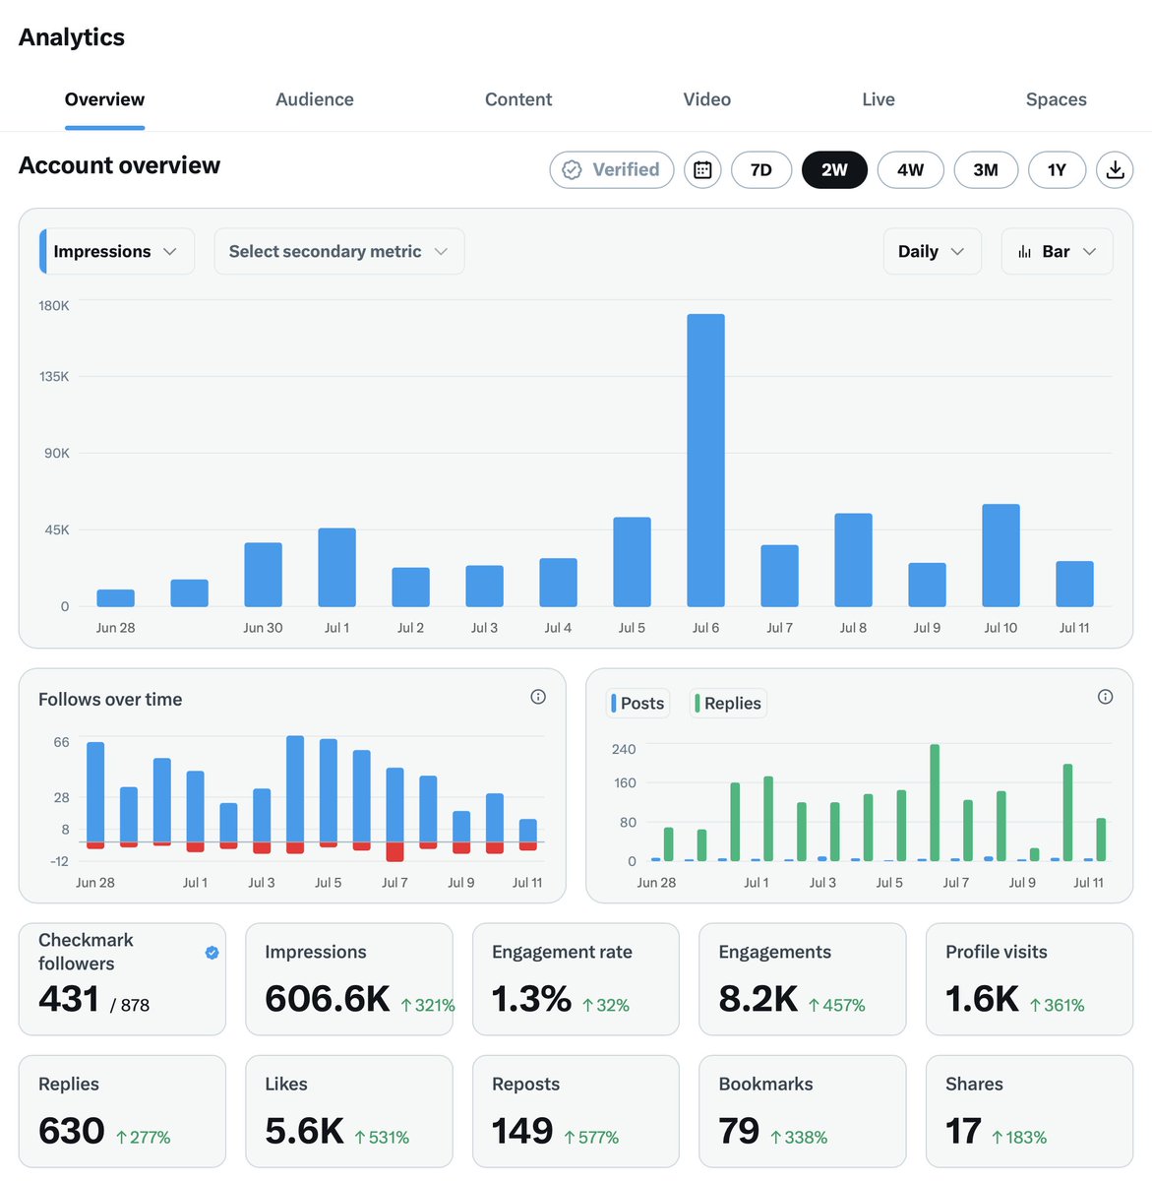The image size is (1152, 1181).
Task: Open the Replies 630 card
Action: coord(122,1111)
